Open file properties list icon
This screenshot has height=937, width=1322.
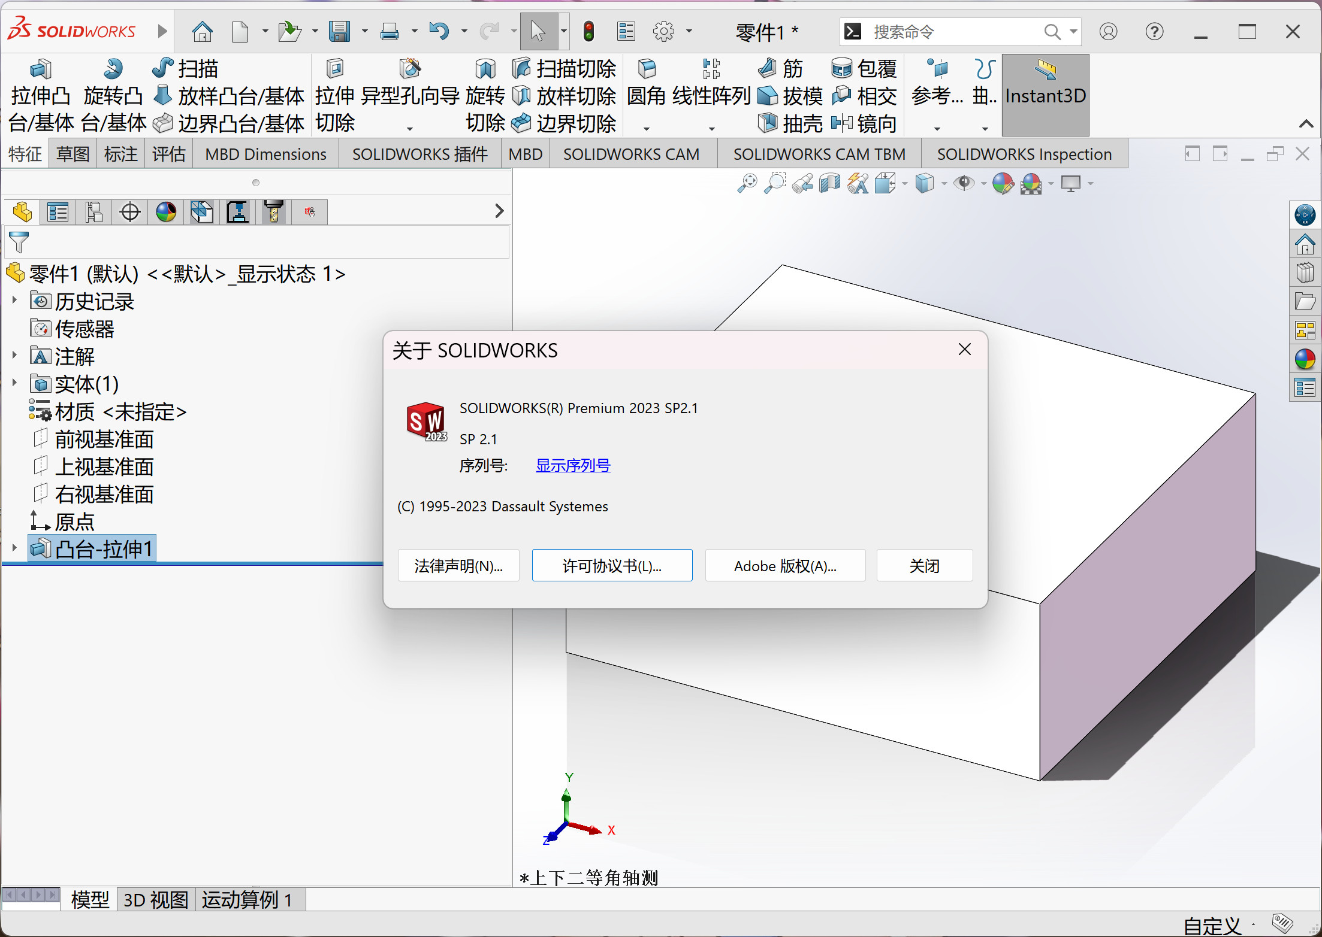coord(626,31)
